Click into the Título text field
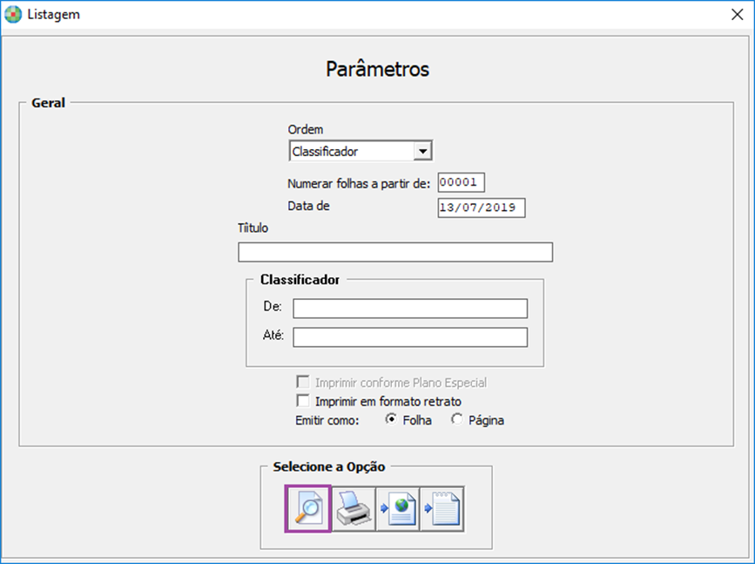 [x=395, y=252]
